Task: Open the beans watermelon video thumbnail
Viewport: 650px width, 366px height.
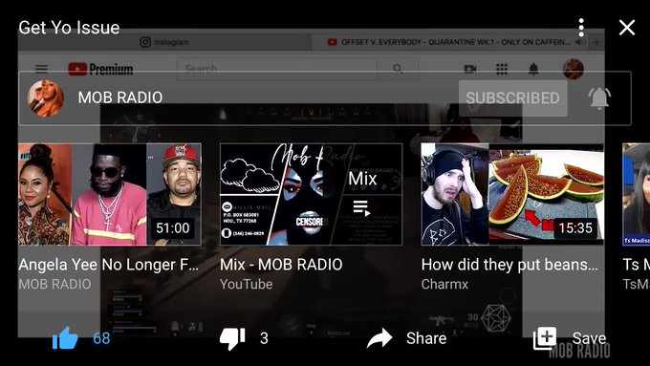Action: (x=512, y=194)
